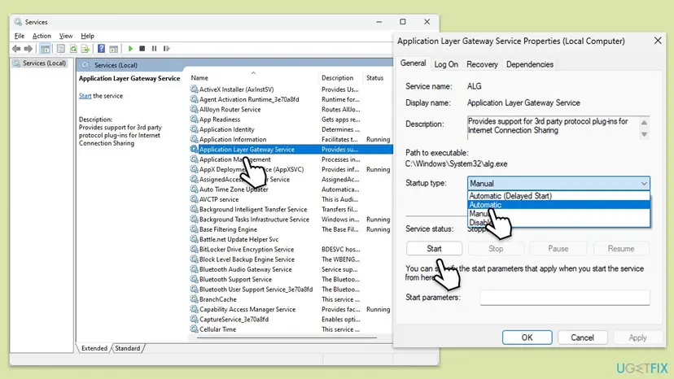674x379 pixels.
Task: Select the General tab
Action: click(x=413, y=63)
